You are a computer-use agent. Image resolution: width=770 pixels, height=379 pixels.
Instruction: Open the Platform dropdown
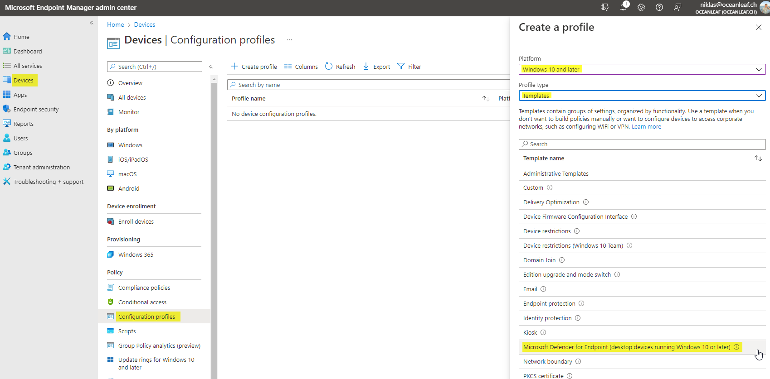642,69
